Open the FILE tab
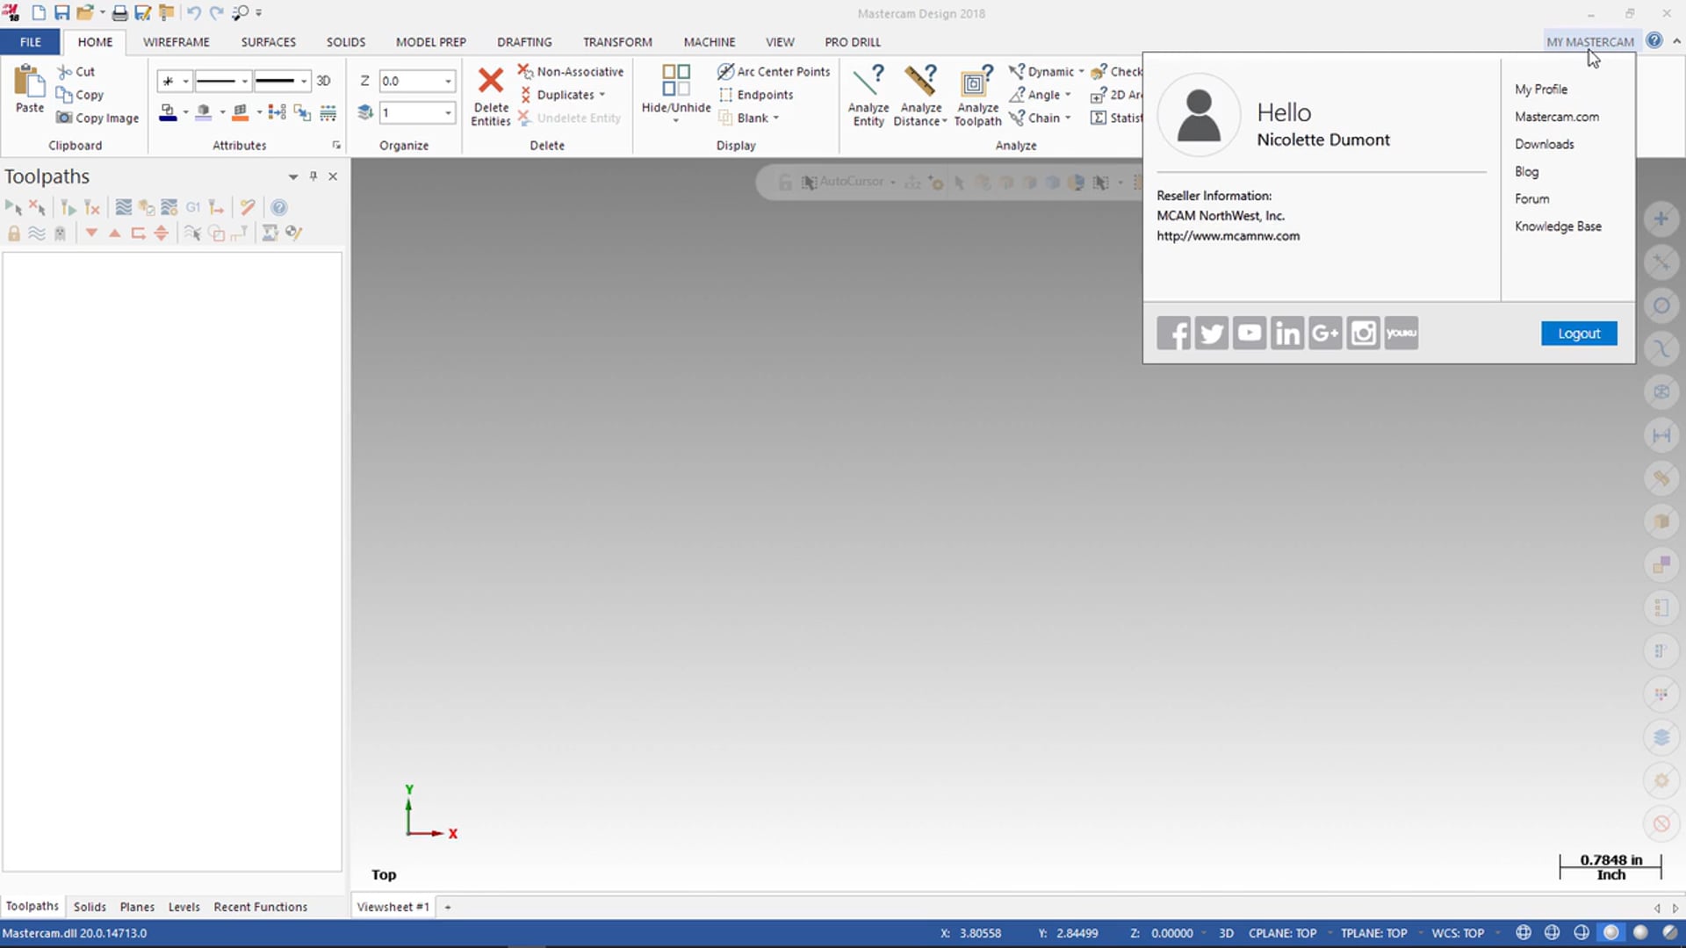1686x948 pixels. click(31, 41)
